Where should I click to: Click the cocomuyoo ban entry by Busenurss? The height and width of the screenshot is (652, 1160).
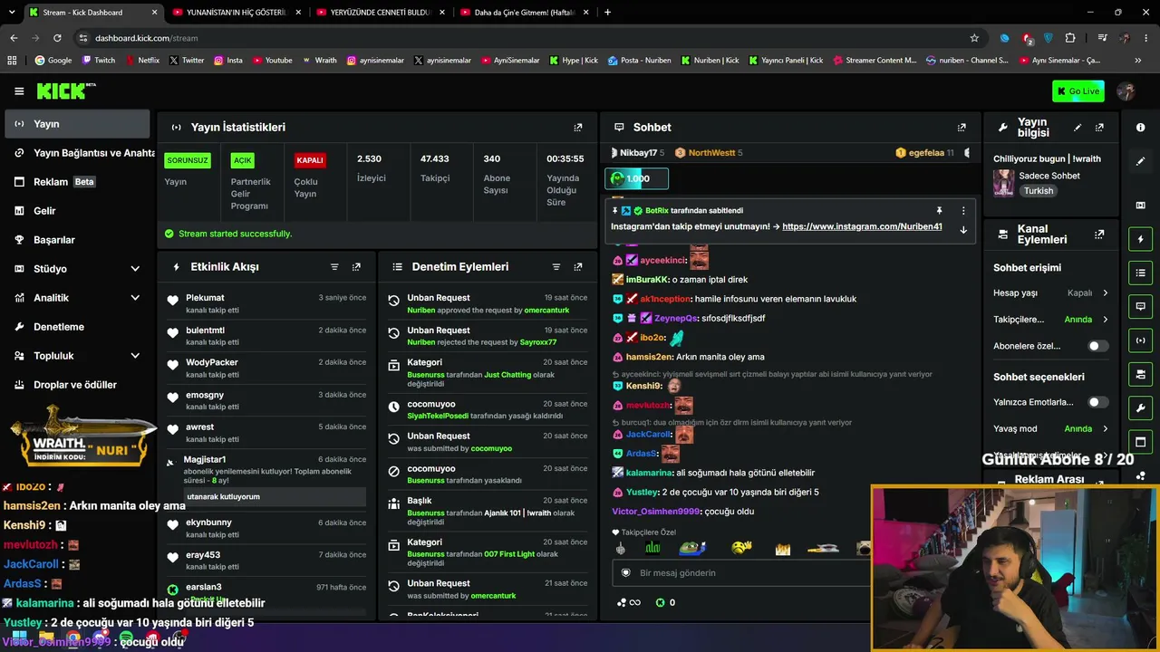click(486, 475)
